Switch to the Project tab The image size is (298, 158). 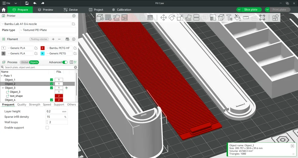click(x=96, y=10)
